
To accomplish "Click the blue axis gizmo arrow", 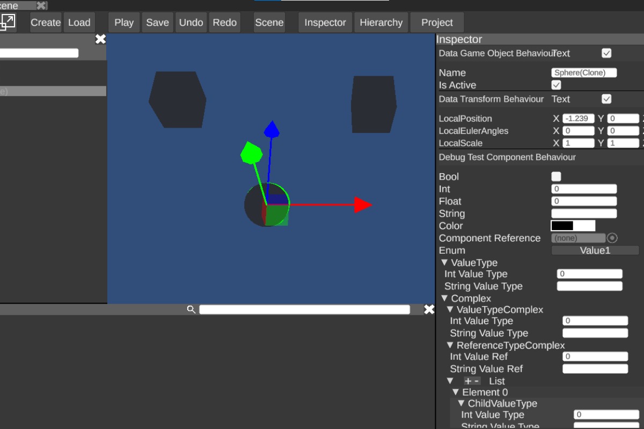I will [x=272, y=130].
